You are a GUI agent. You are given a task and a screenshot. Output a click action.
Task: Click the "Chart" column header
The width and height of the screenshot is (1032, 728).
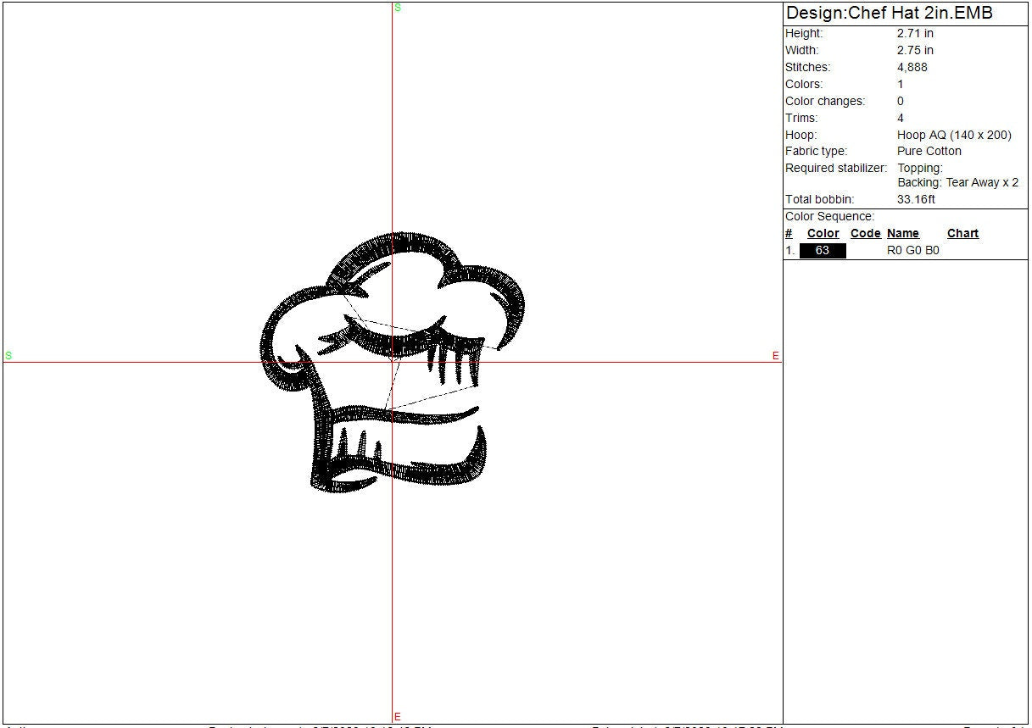[962, 234]
